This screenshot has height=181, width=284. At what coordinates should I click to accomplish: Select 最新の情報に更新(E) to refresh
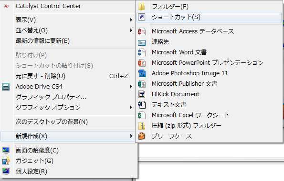[68, 41]
